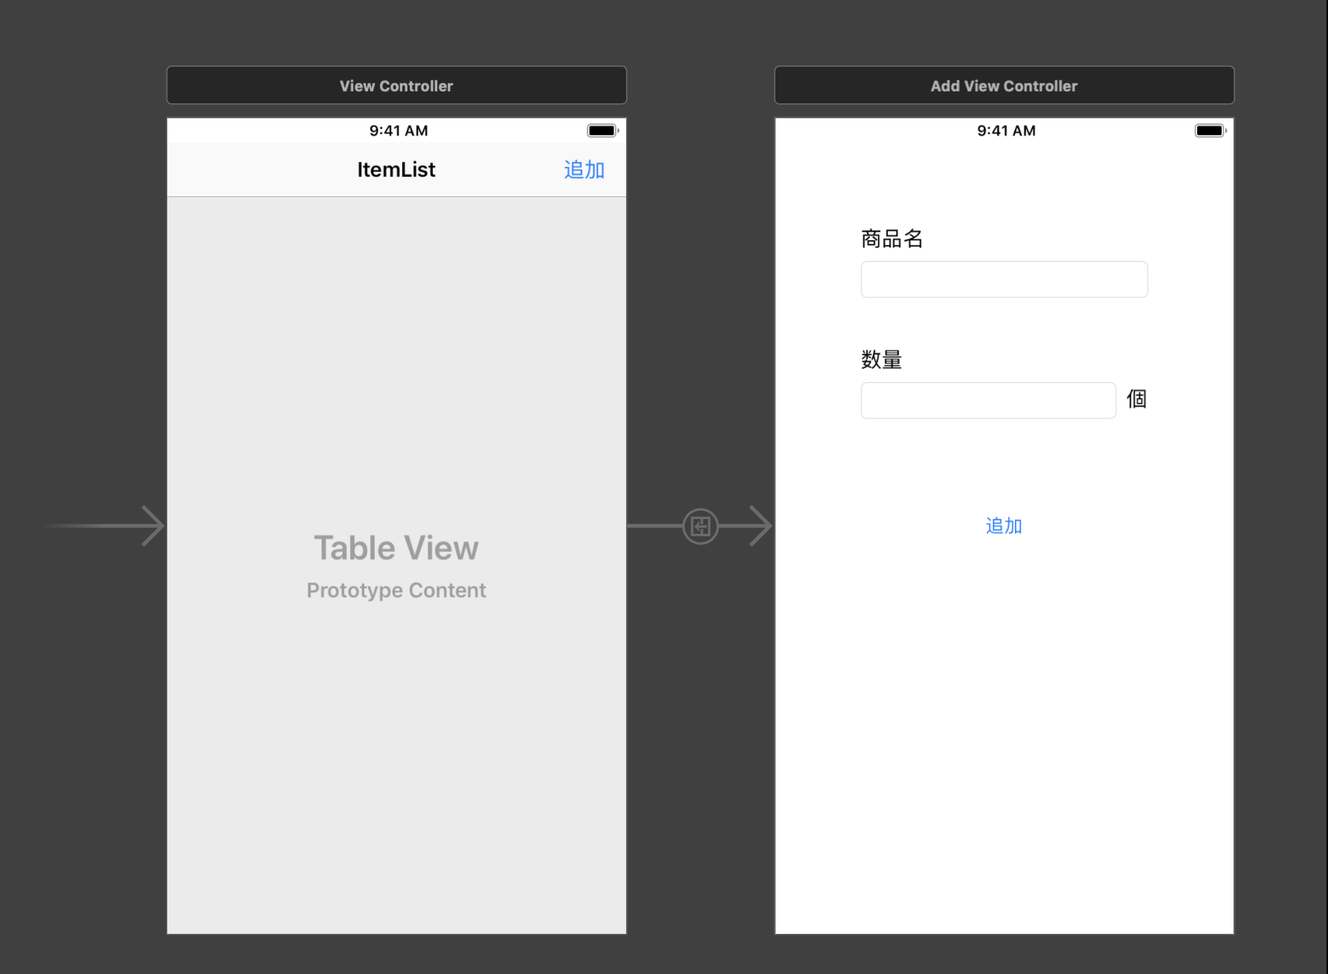Viewport: 1328px width, 974px height.
Task: Select the 9:41 AM time in Add View Controller
Action: [1006, 131]
